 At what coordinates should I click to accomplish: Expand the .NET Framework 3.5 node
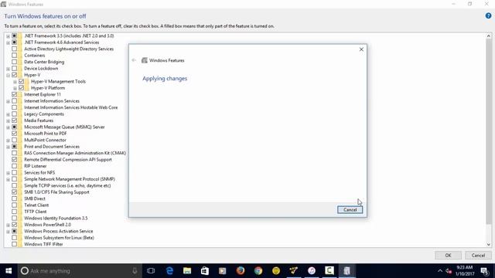pos(8,36)
